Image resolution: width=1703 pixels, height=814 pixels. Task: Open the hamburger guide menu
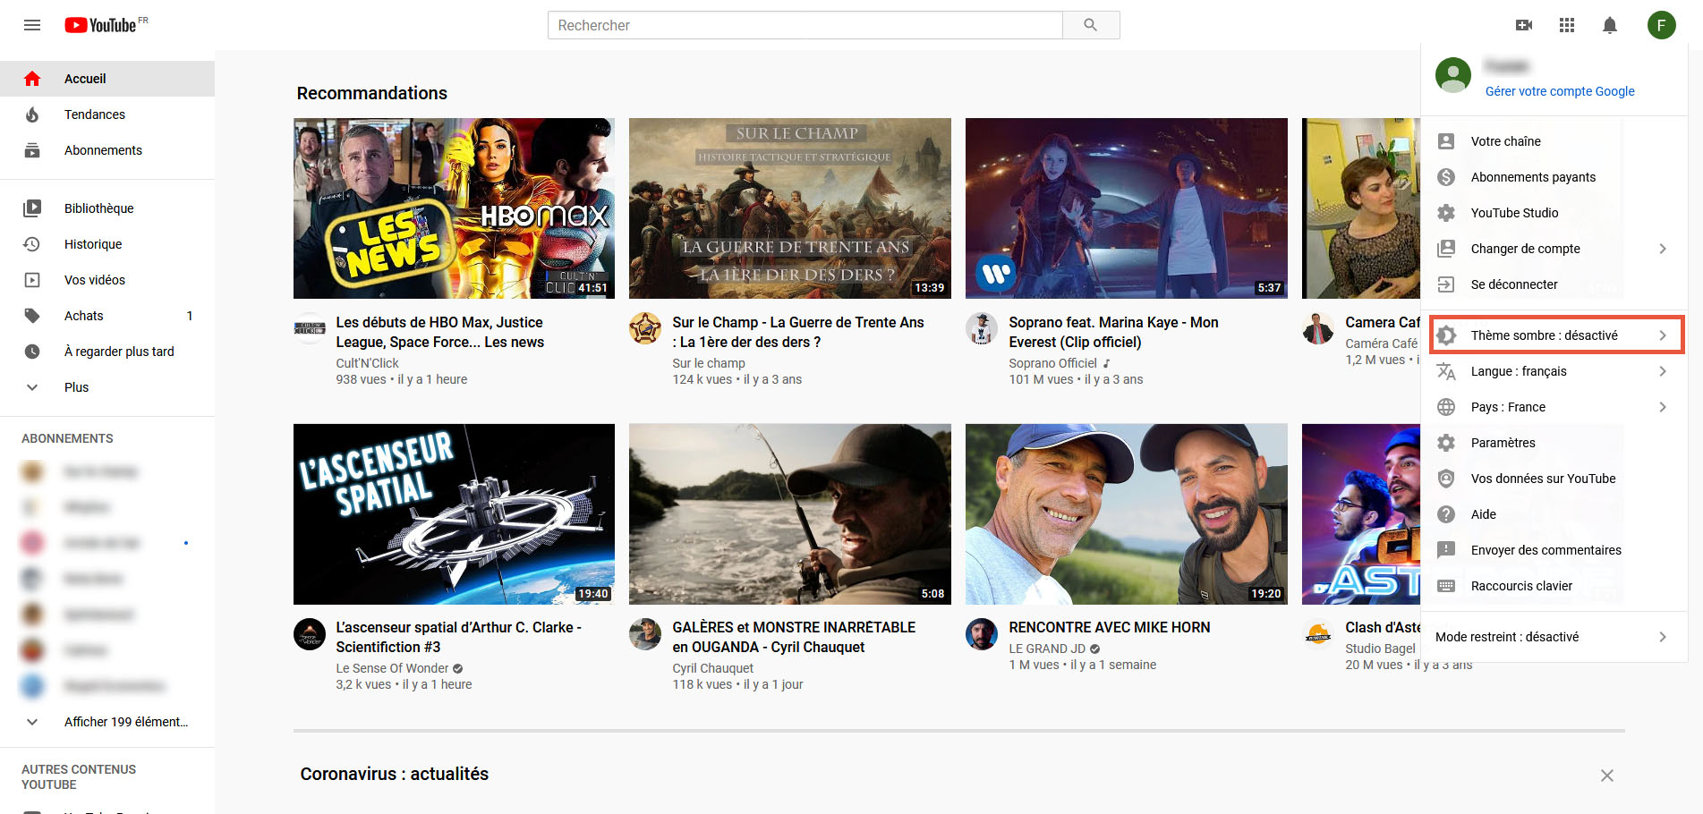pyautogui.click(x=32, y=25)
